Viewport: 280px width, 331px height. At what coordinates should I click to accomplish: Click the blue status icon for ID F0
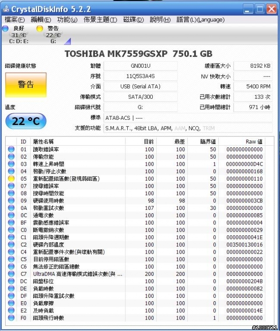tap(11, 318)
